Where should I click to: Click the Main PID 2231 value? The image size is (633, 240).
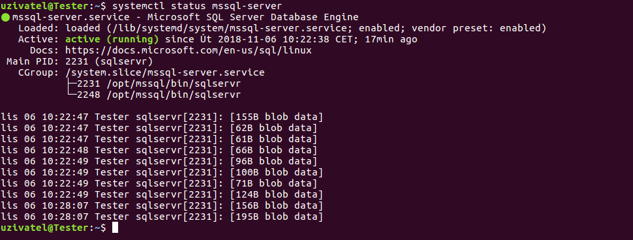109,62
